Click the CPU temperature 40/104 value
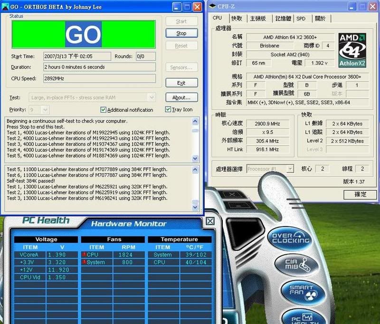This screenshot has width=380, height=324. coord(196,262)
